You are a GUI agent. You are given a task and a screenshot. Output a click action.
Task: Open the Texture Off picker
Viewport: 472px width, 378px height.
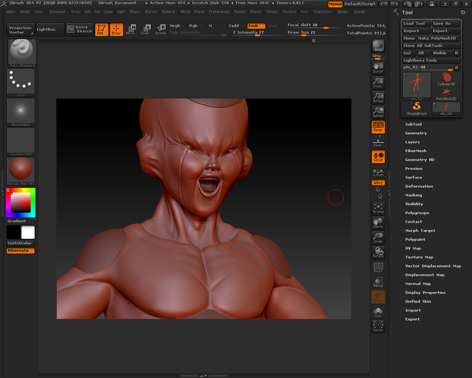pyautogui.click(x=20, y=142)
